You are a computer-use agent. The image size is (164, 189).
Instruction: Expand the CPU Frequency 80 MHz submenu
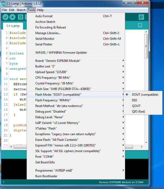(76, 78)
